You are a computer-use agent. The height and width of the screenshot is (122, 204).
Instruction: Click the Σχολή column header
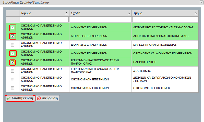(100, 13)
